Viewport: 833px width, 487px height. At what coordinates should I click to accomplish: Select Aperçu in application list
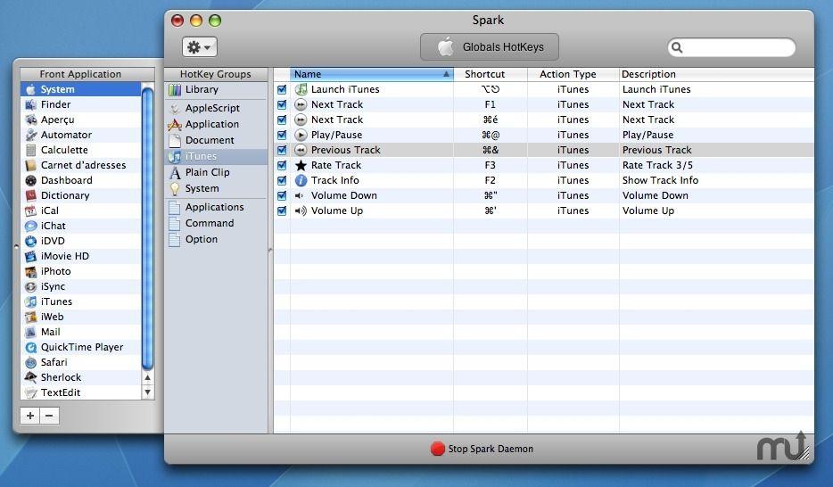click(81, 120)
